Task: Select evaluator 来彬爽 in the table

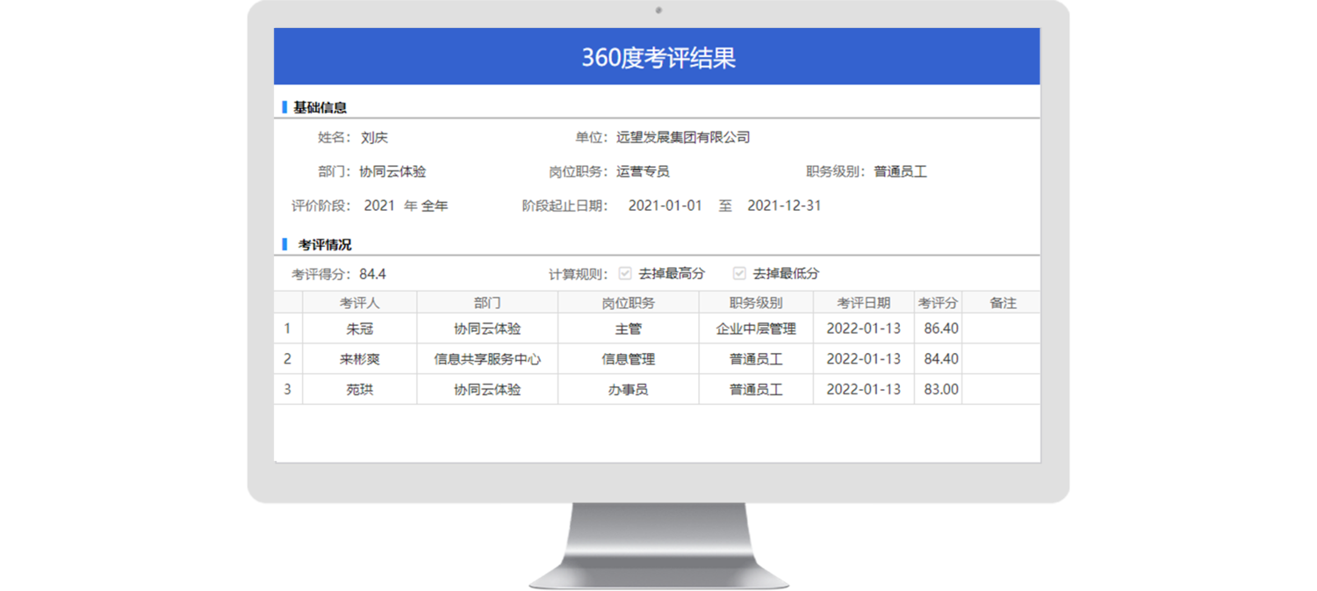Action: [x=359, y=359]
